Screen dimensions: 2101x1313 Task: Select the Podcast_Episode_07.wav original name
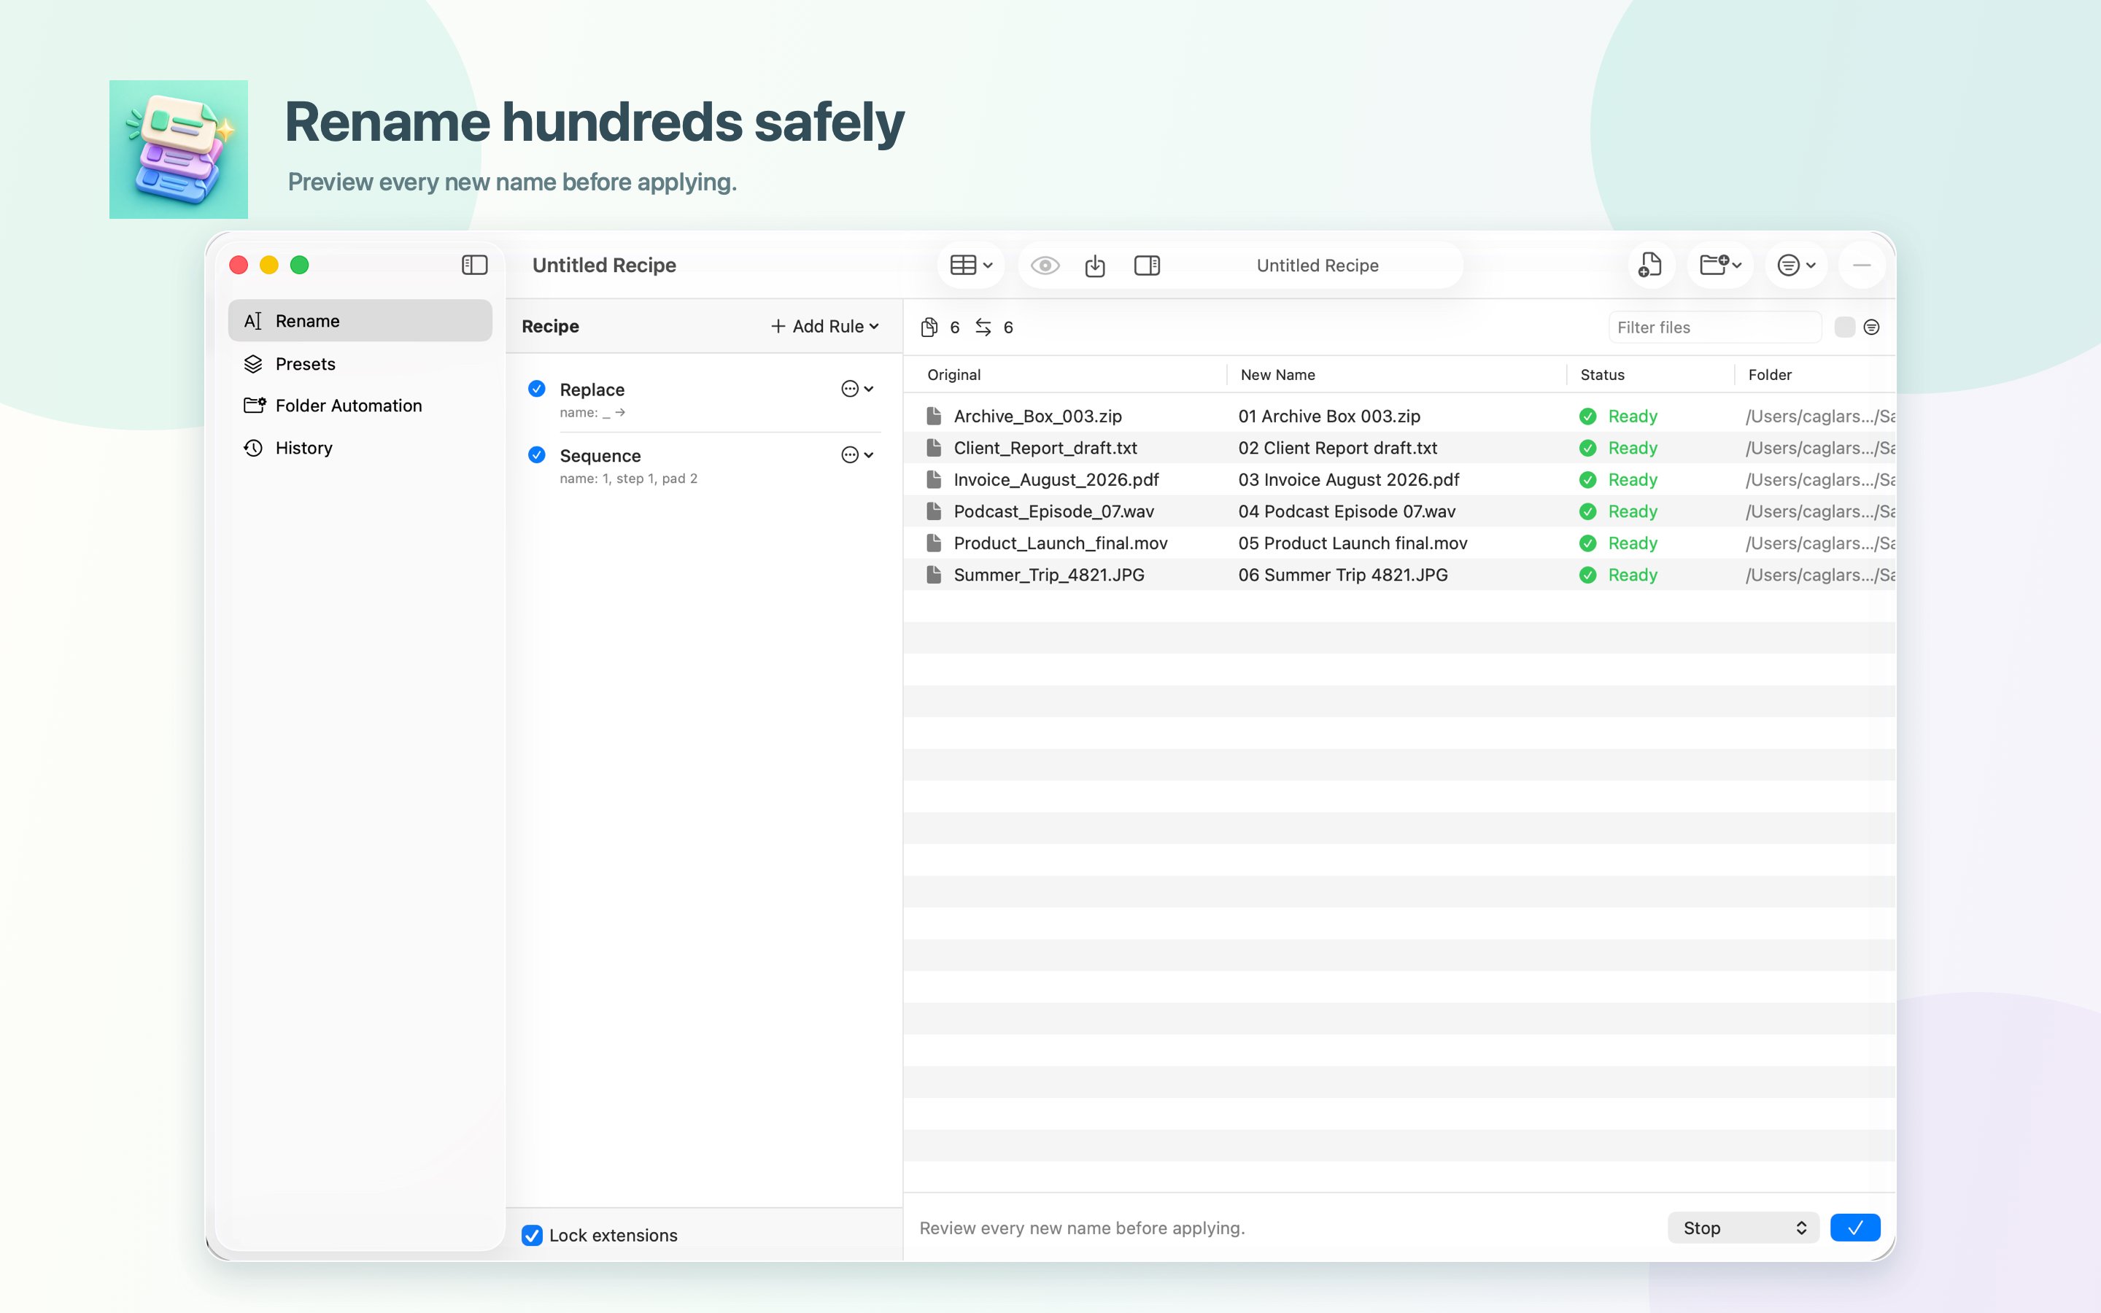1054,511
